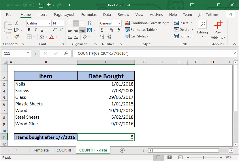This screenshot has width=239, height=161.
Task: Apply Comma Style
Action: point(118,30)
